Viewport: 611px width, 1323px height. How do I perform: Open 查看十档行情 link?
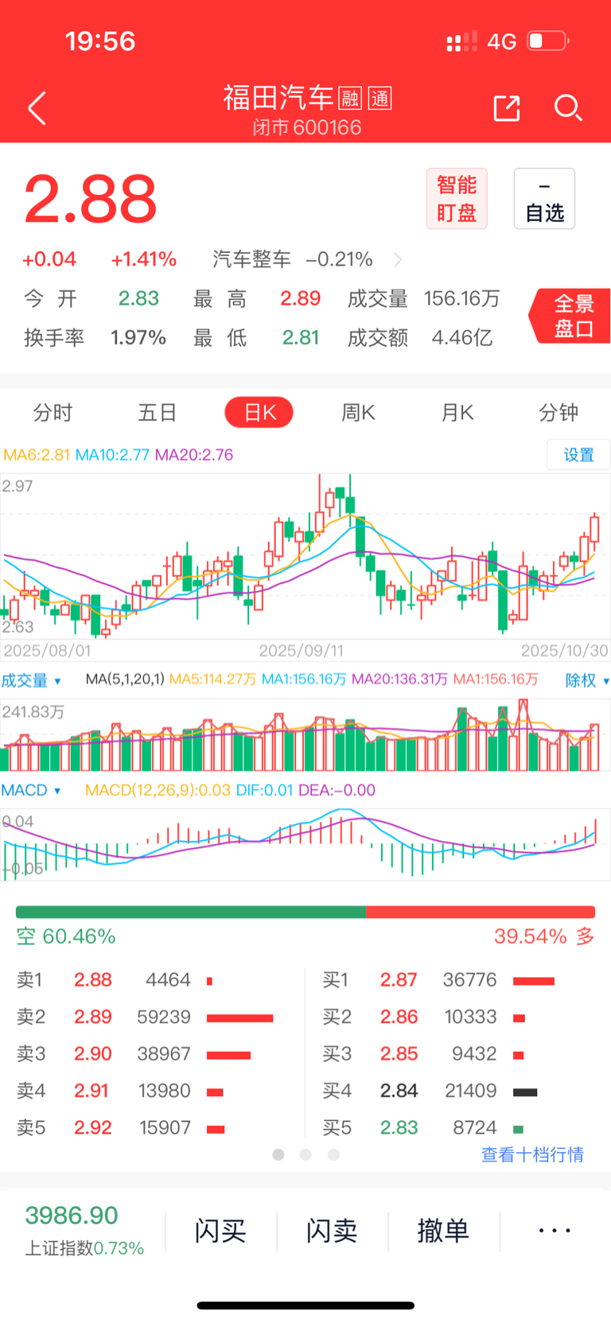(x=532, y=1154)
